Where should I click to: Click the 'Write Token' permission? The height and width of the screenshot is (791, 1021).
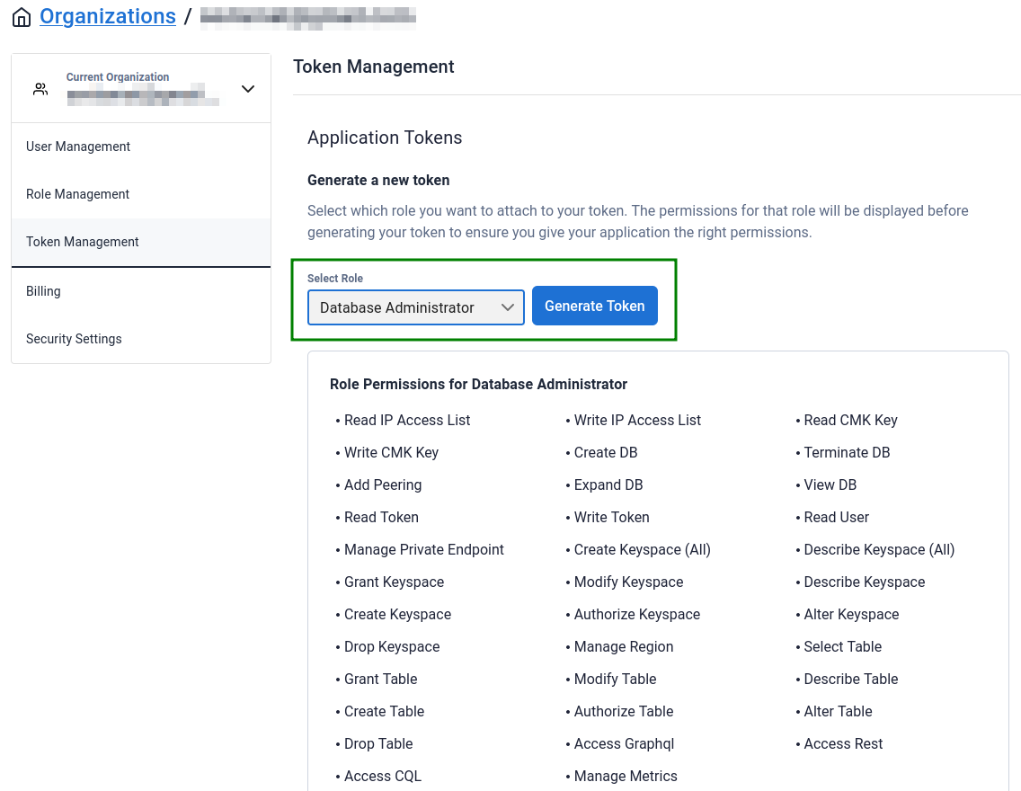(x=611, y=518)
